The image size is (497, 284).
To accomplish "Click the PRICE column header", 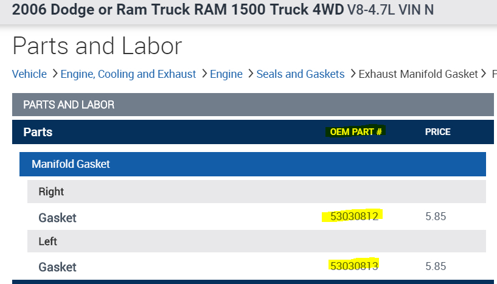I will tap(437, 132).
